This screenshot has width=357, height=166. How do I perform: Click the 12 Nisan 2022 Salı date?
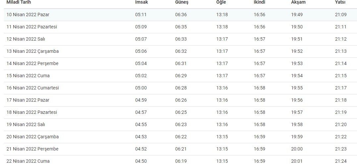(x=26, y=39)
